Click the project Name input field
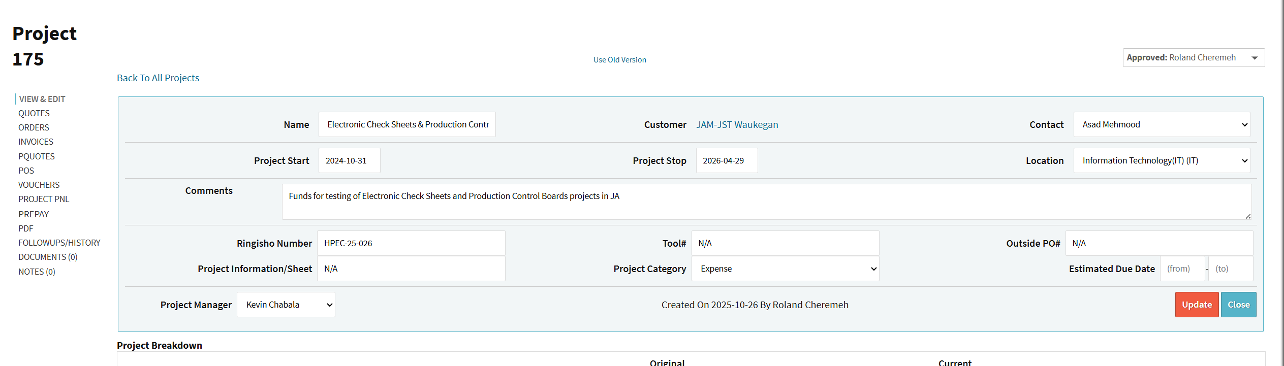 tap(407, 125)
